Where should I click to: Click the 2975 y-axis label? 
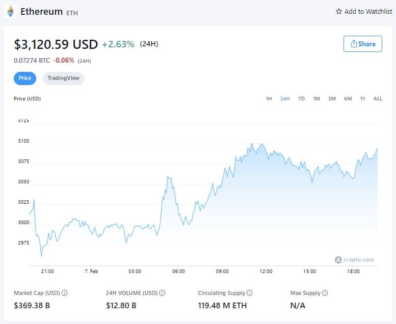coord(23,243)
